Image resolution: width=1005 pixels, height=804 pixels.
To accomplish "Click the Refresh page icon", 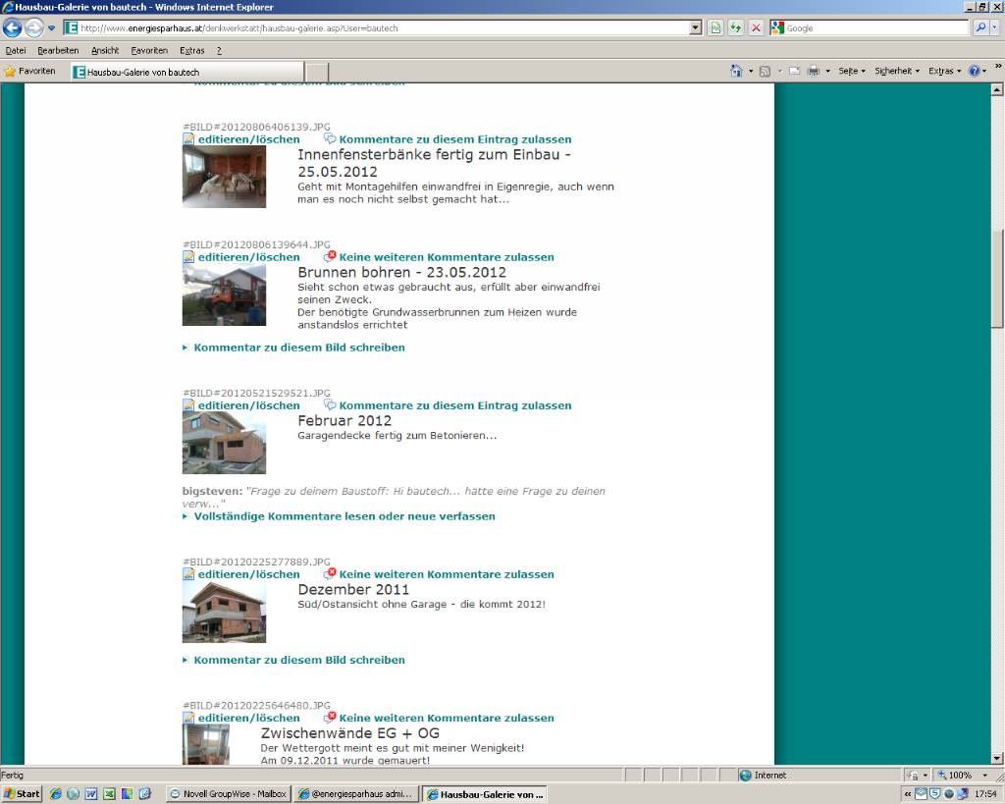I will pyautogui.click(x=735, y=28).
